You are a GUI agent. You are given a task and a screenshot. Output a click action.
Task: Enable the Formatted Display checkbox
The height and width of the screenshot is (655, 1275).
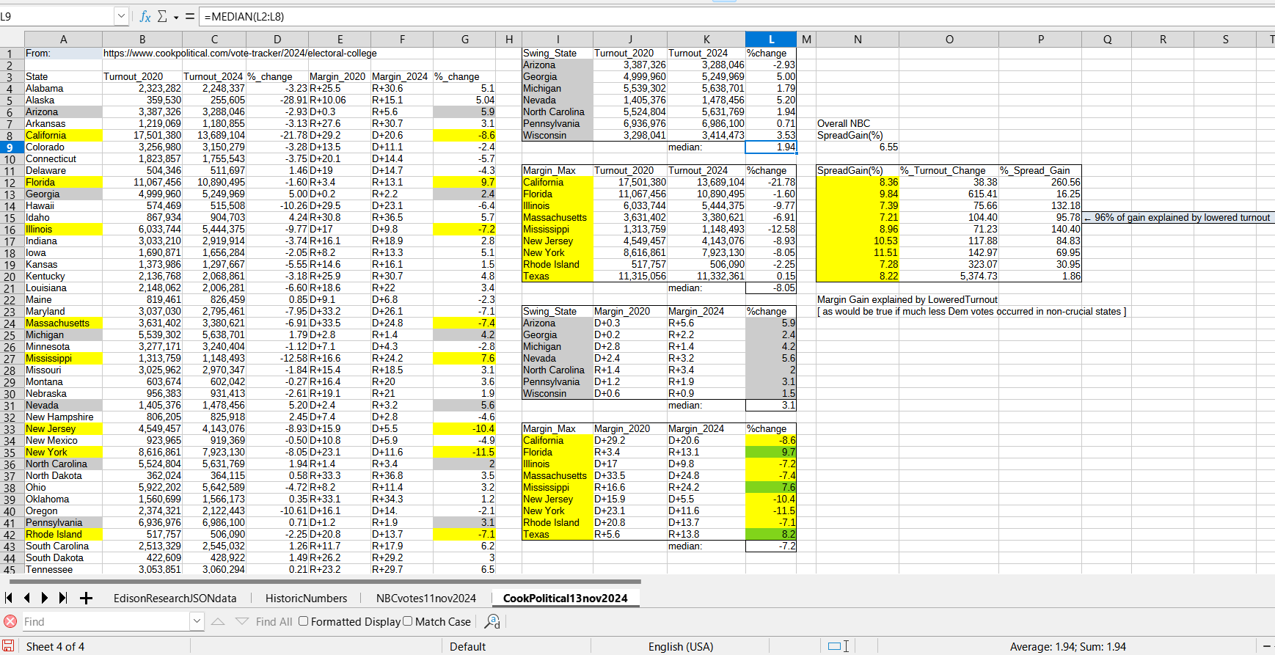pyautogui.click(x=304, y=621)
